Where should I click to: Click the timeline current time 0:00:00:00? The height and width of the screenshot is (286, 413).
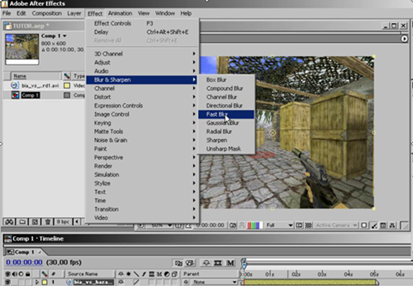pyautogui.click(x=24, y=262)
